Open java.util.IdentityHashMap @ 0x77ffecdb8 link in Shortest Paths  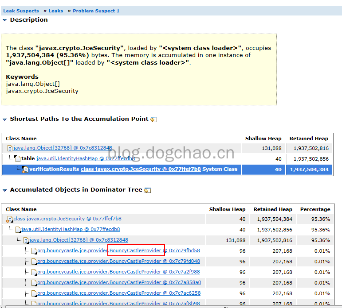point(86,158)
